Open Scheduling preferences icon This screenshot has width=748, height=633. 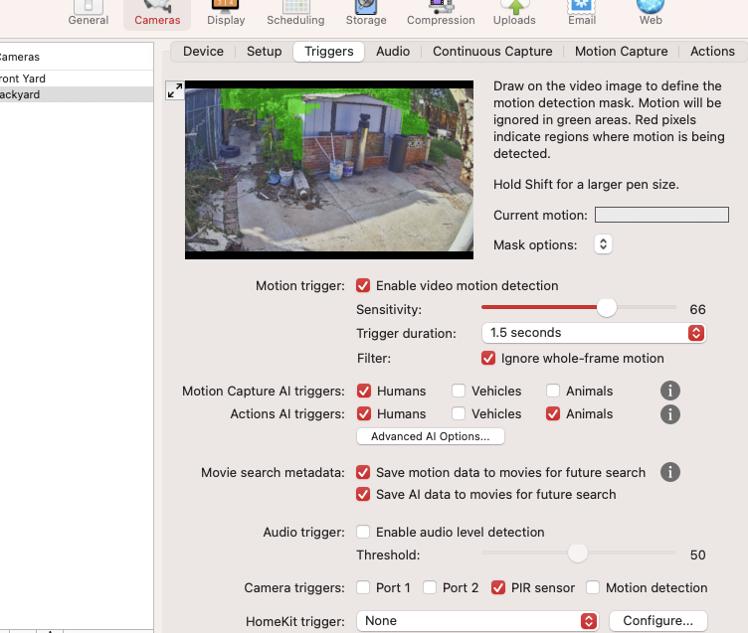295,13
